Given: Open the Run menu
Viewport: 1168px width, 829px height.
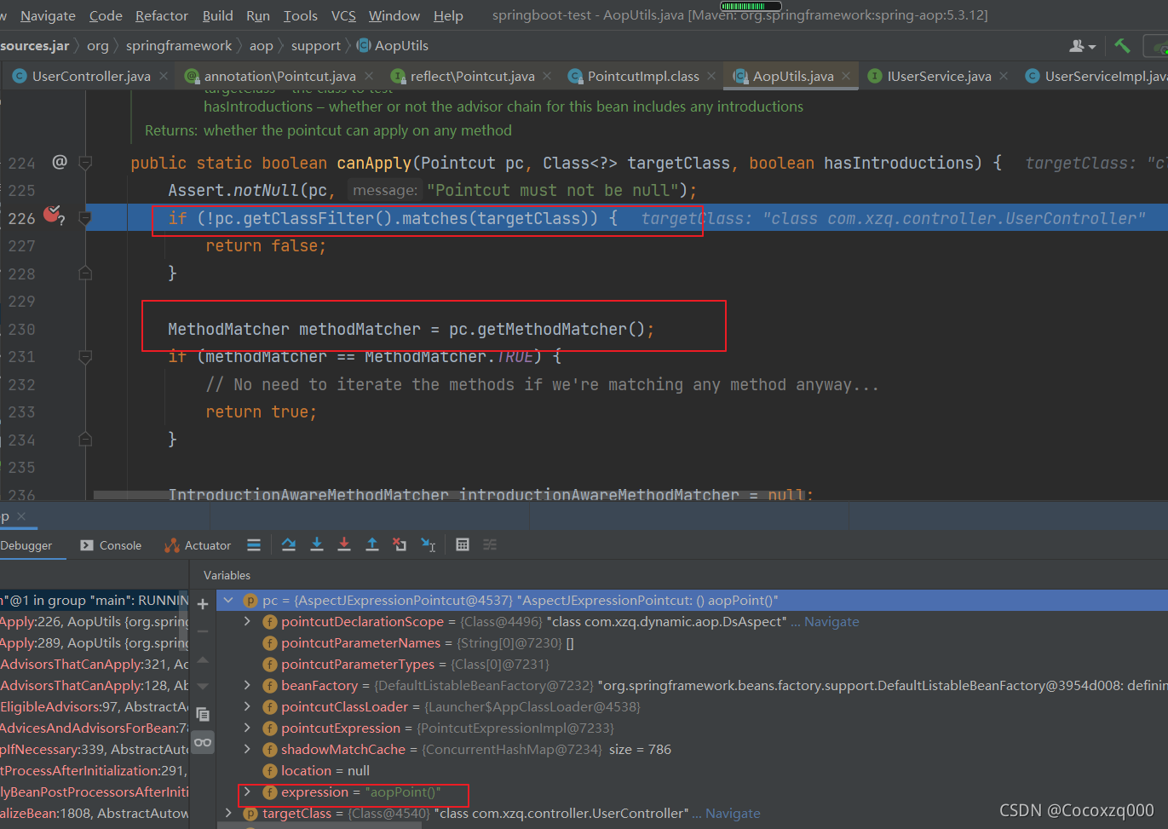Looking at the screenshot, I should pyautogui.click(x=258, y=15).
